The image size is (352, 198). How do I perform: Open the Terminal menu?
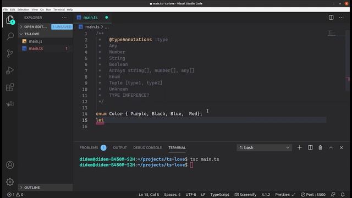tap(59, 9)
